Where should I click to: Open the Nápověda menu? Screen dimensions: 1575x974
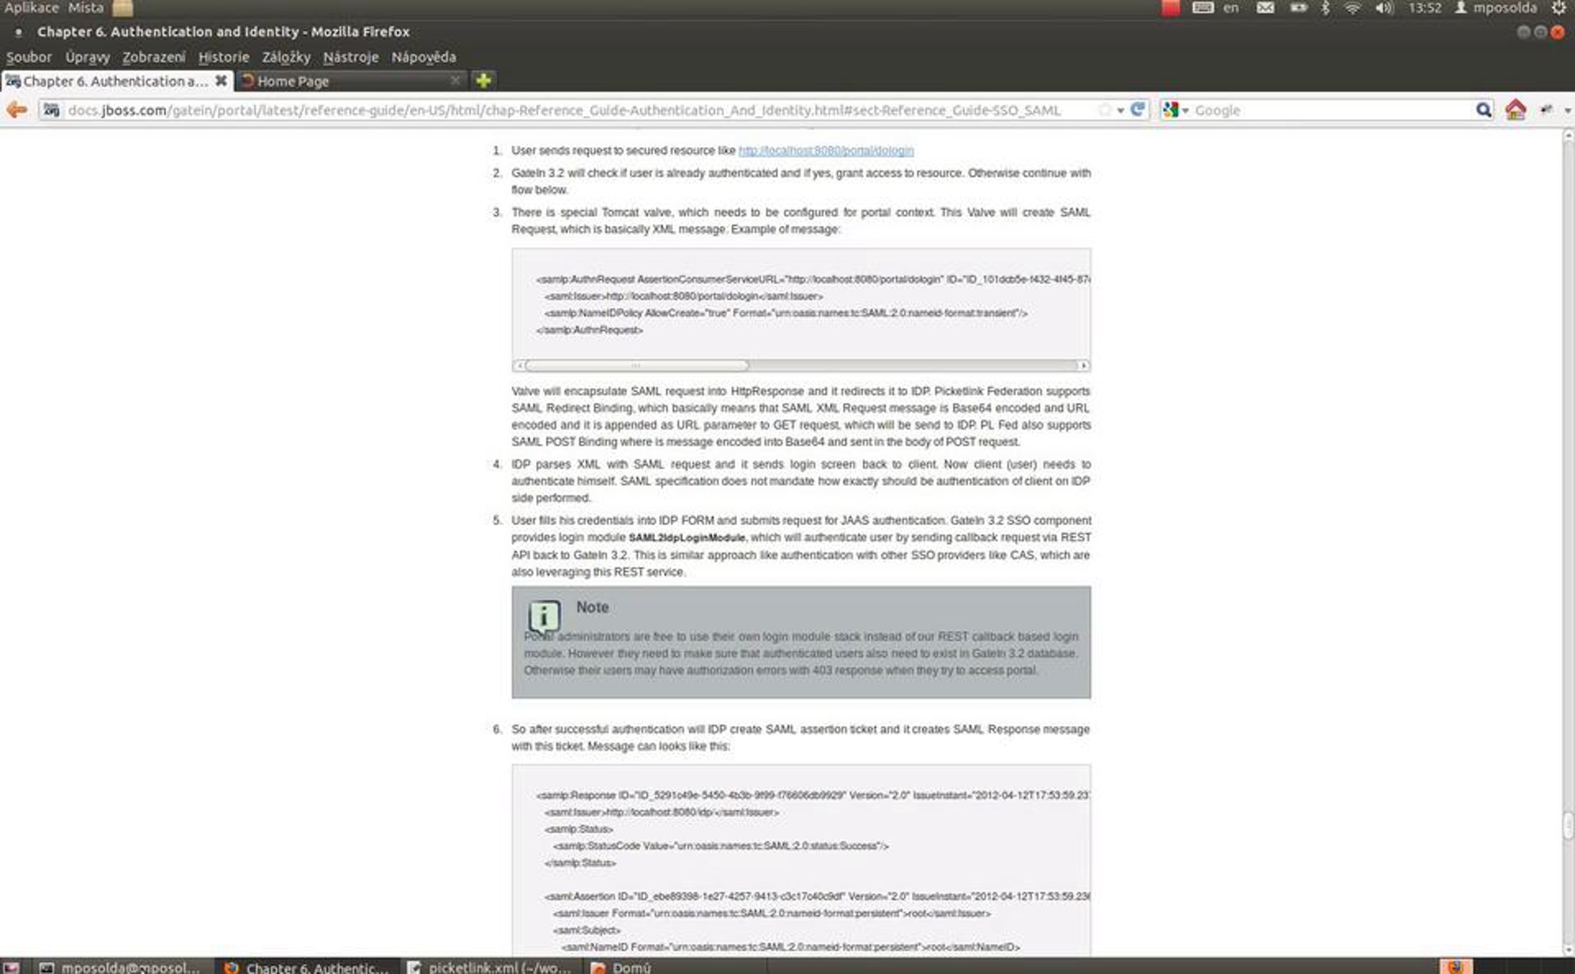423,57
